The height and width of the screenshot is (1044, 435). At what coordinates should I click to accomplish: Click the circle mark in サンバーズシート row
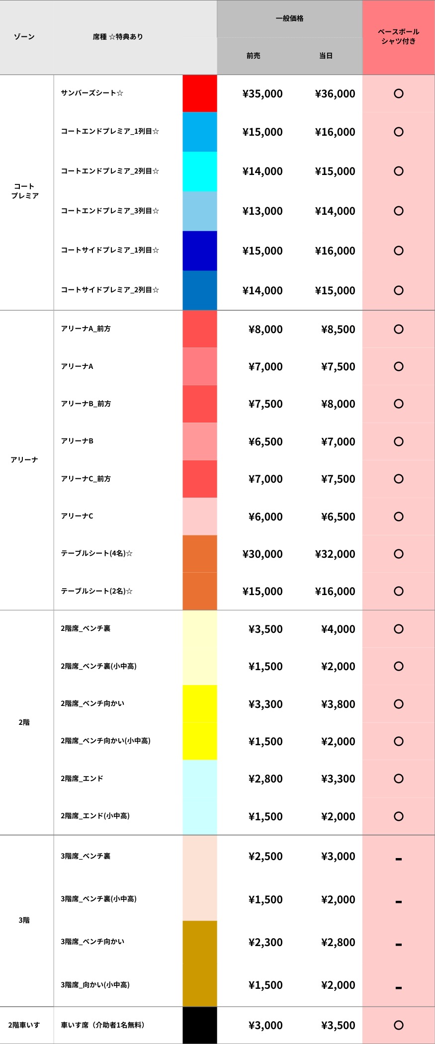[x=398, y=93]
